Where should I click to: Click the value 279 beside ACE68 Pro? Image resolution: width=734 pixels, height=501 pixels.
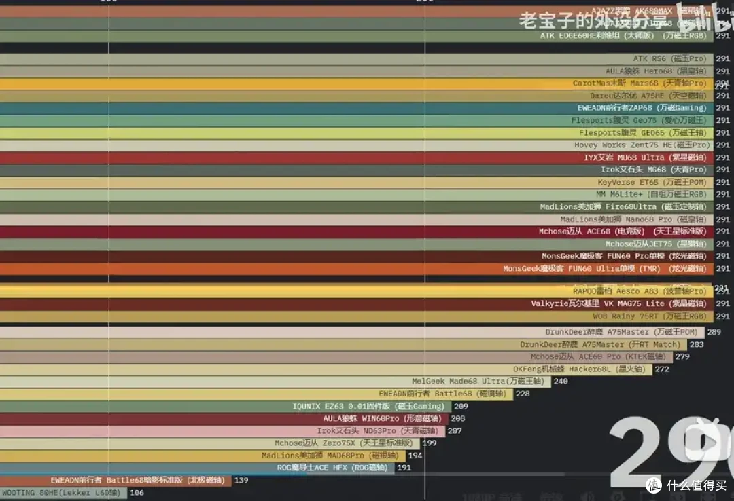click(x=682, y=356)
